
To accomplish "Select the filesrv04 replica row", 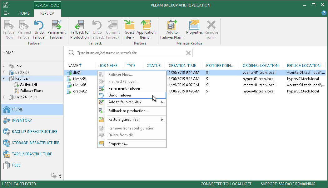I will pyautogui.click(x=195, y=79).
